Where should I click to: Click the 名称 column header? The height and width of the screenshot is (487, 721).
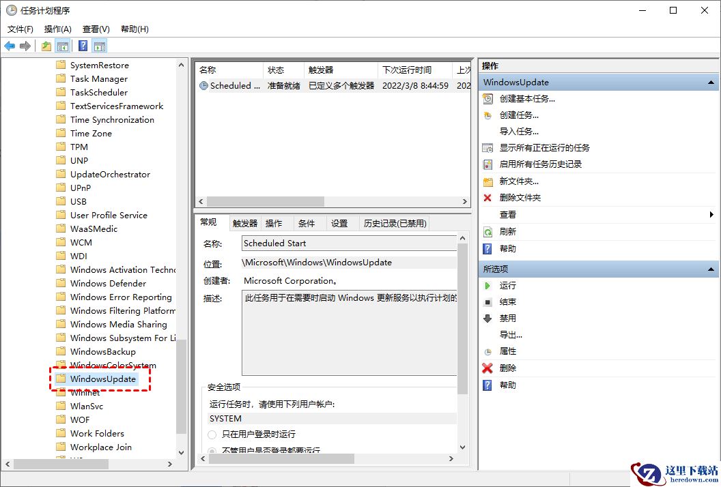pyautogui.click(x=229, y=70)
